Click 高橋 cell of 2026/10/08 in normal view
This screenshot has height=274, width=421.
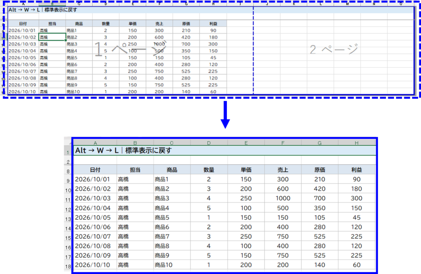click(135, 246)
